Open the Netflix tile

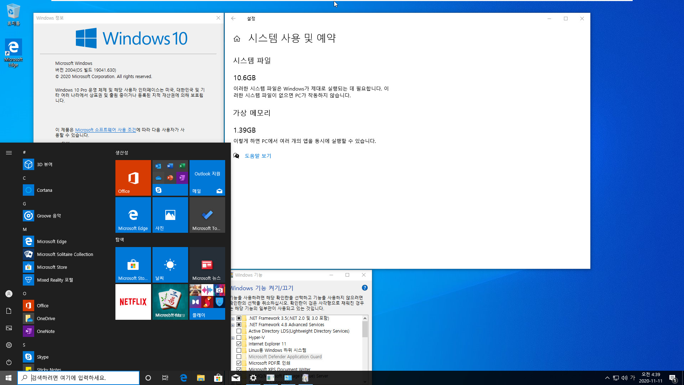click(x=133, y=302)
